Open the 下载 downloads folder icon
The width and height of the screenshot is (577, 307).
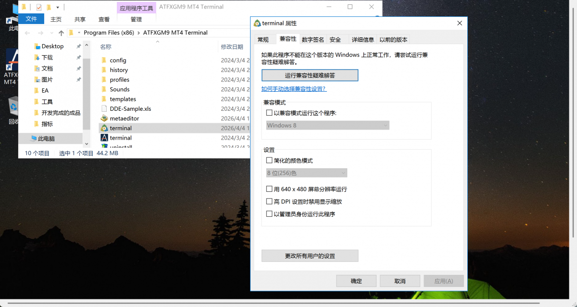(x=37, y=57)
